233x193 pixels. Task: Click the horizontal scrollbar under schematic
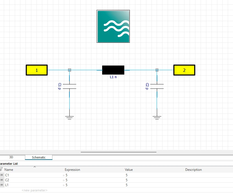119,152
